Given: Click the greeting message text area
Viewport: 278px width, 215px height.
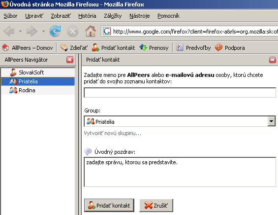Looking at the screenshot, I should 180,172.
